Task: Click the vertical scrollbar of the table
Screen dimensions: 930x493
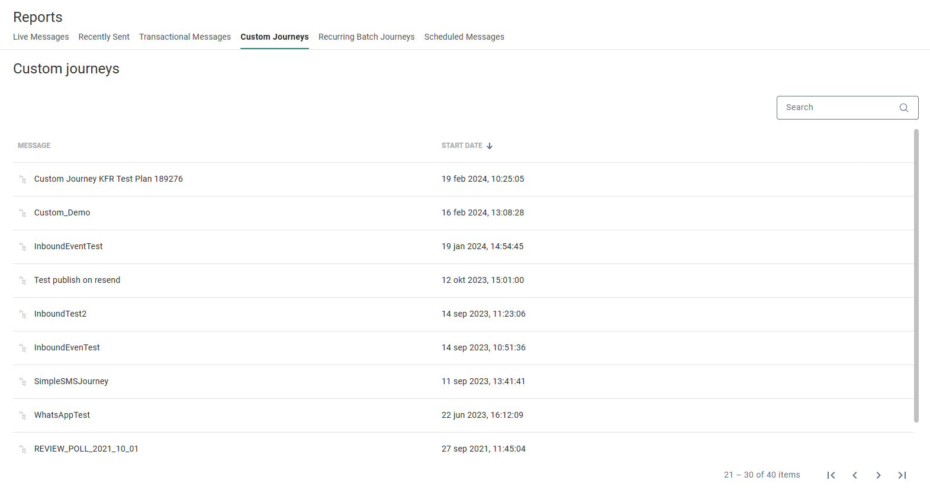Action: (x=916, y=275)
